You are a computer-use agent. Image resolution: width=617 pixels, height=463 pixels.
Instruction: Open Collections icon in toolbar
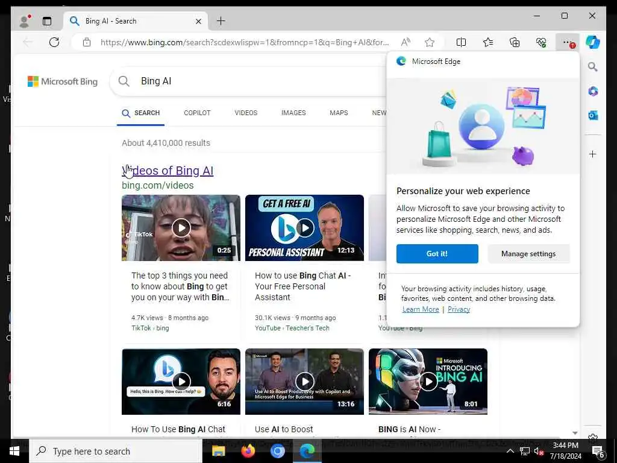point(515,42)
